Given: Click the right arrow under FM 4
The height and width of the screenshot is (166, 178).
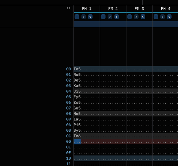Looking at the screenshot, I should coord(169,17).
